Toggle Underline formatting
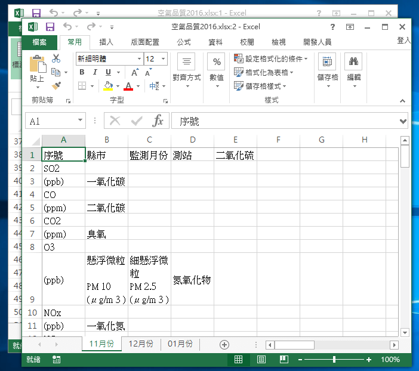The width and height of the screenshot is (419, 371). tap(108, 72)
